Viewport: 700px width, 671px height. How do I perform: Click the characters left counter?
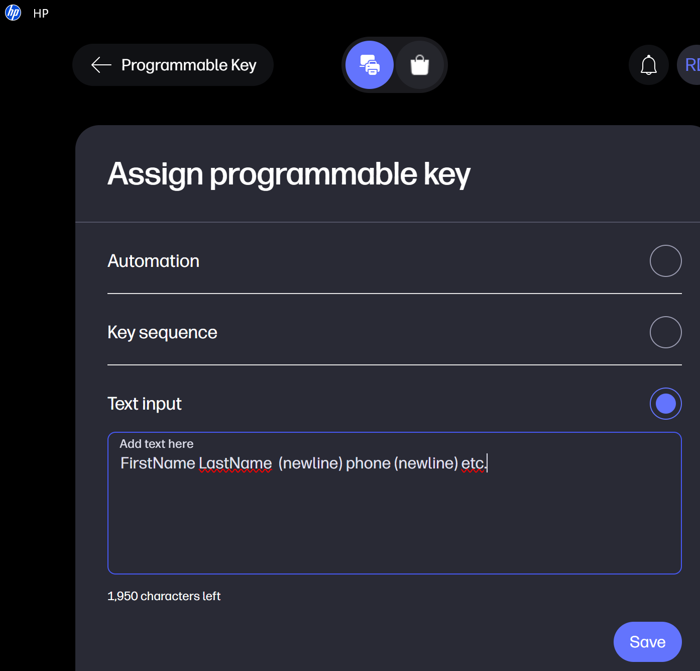tap(164, 596)
